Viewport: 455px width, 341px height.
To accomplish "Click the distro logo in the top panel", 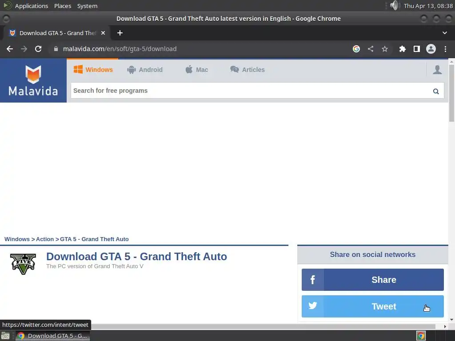I will [x=7, y=5].
